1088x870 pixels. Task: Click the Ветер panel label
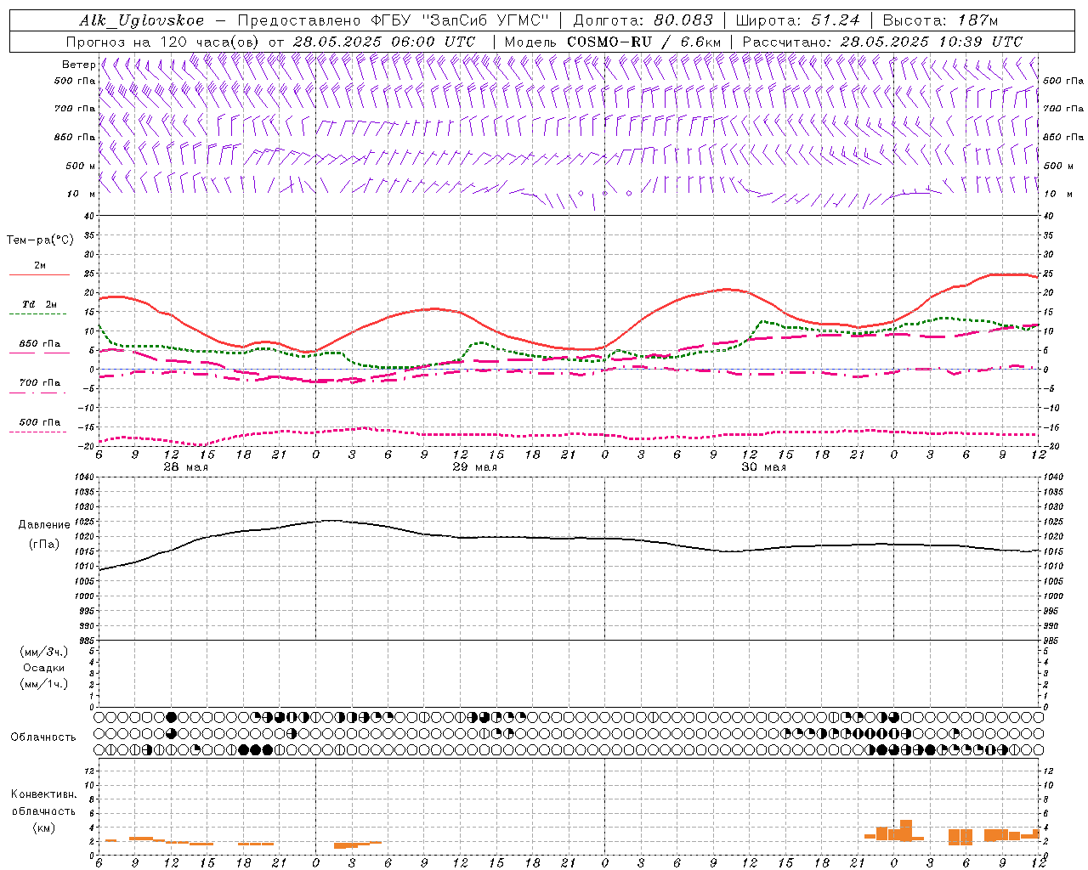(x=78, y=65)
